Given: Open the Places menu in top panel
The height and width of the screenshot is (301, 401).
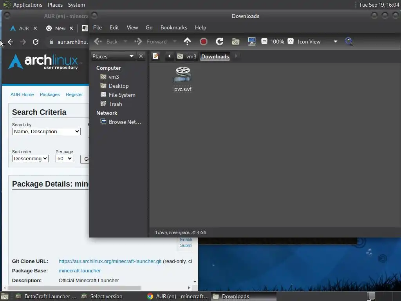Looking at the screenshot, I should 55,5.
